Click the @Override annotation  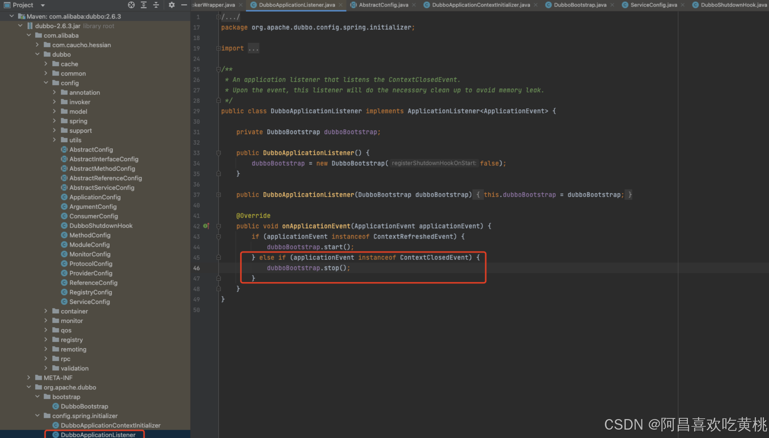point(253,216)
